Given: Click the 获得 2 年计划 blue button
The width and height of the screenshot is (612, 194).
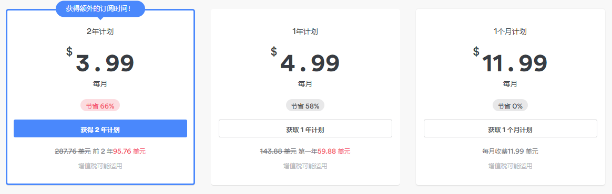Looking at the screenshot, I should click(x=100, y=128).
